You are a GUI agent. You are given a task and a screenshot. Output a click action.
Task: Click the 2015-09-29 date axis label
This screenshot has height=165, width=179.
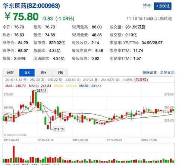point(114,140)
